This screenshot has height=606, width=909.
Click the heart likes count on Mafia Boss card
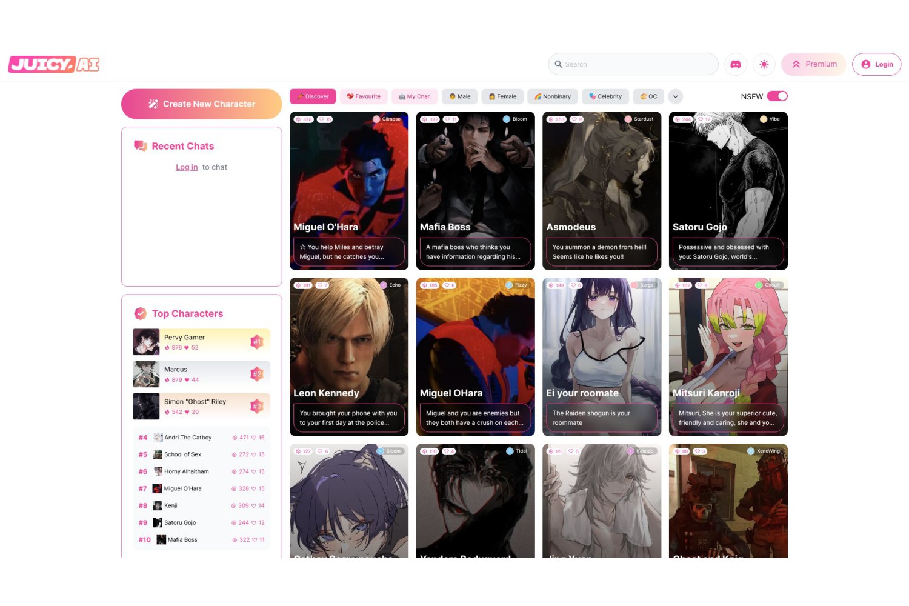click(x=451, y=119)
